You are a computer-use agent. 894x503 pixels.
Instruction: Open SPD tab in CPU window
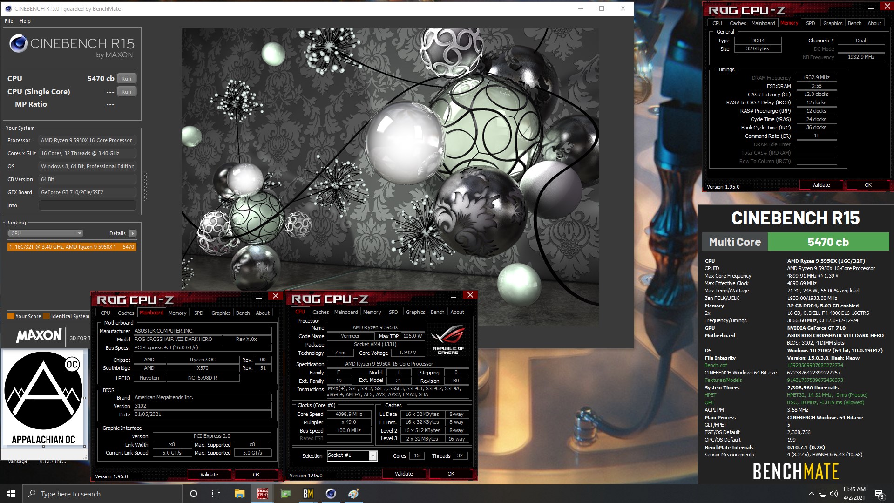click(x=393, y=312)
